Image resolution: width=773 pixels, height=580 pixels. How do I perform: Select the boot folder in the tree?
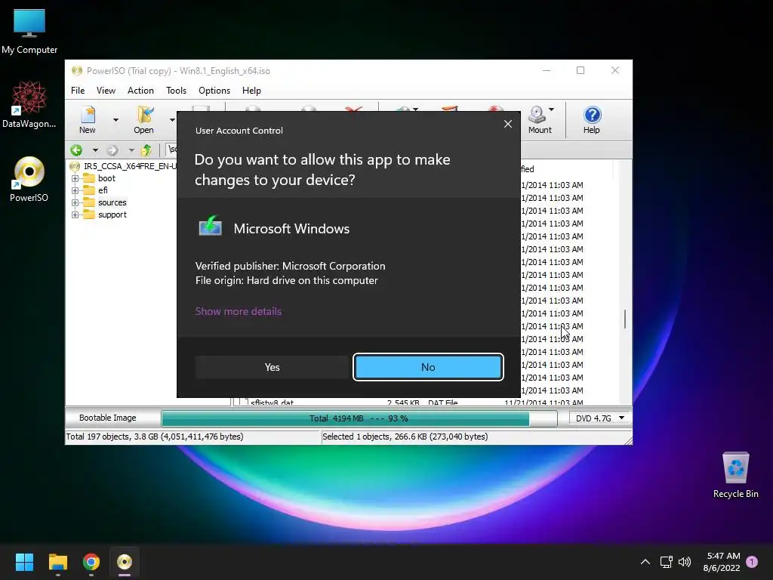(106, 178)
